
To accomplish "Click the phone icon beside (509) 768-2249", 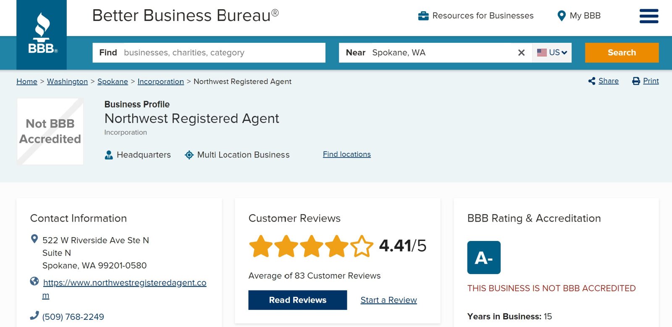I will tap(34, 316).
